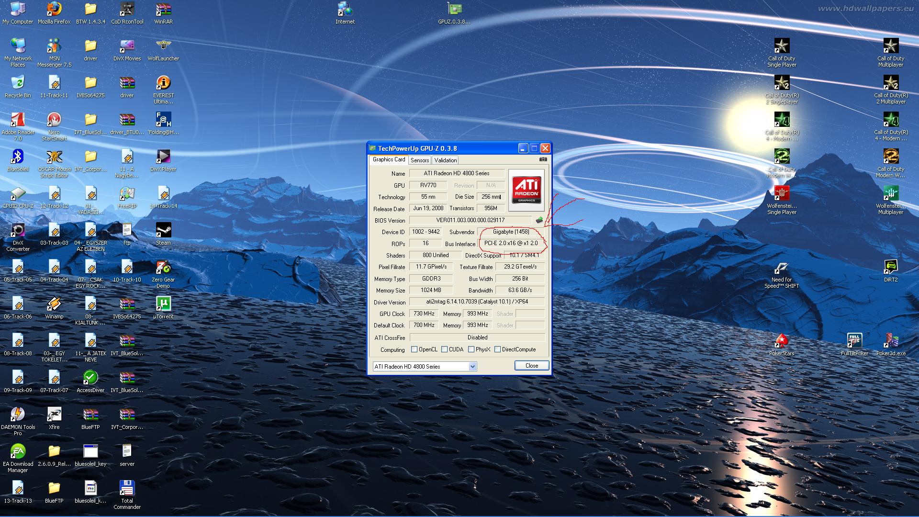Select the Total Commander icon
Image resolution: width=919 pixels, height=517 pixels.
(x=127, y=495)
